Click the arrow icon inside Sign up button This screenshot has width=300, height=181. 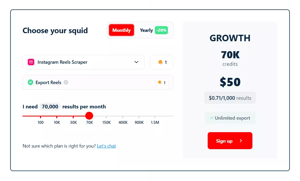(240, 141)
